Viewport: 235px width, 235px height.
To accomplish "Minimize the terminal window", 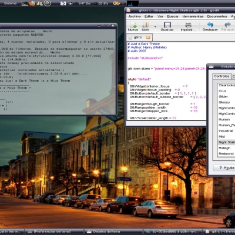I will coord(100,26).
